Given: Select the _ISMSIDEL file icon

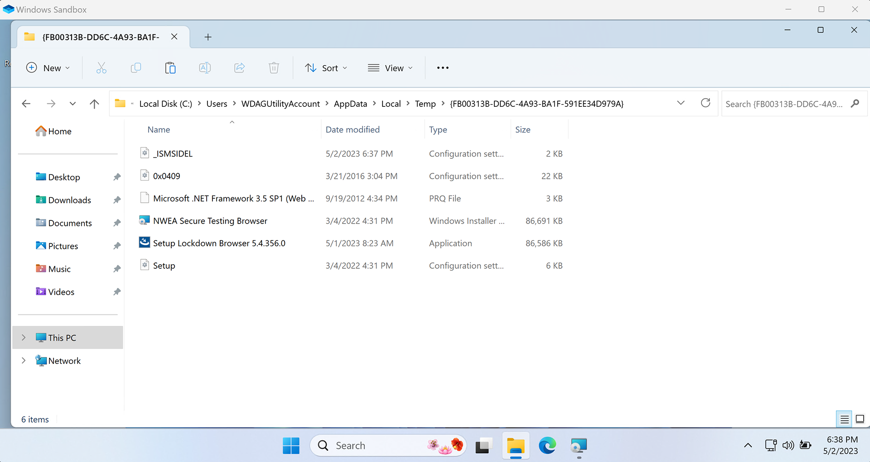Looking at the screenshot, I should point(145,153).
